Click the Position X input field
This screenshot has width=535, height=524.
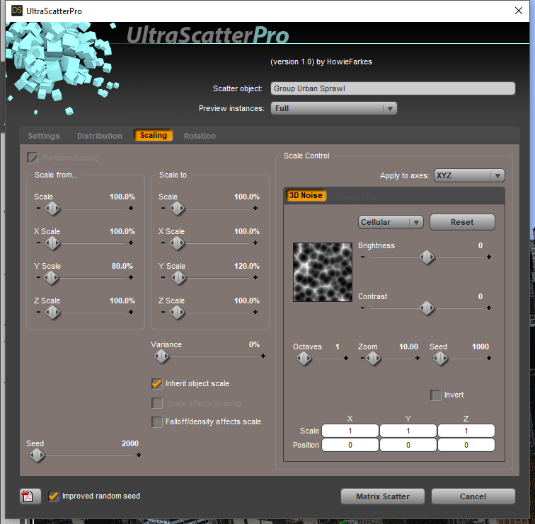(350, 445)
